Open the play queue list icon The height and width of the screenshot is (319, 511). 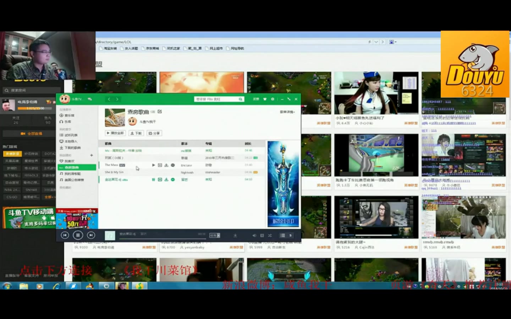(x=282, y=235)
